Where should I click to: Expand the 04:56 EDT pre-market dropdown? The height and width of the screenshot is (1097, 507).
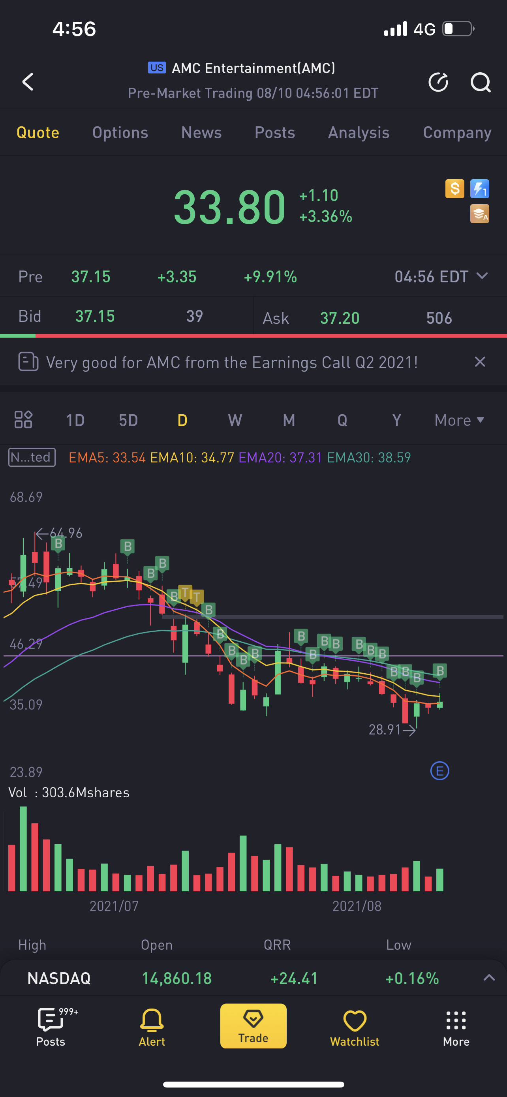pos(441,277)
